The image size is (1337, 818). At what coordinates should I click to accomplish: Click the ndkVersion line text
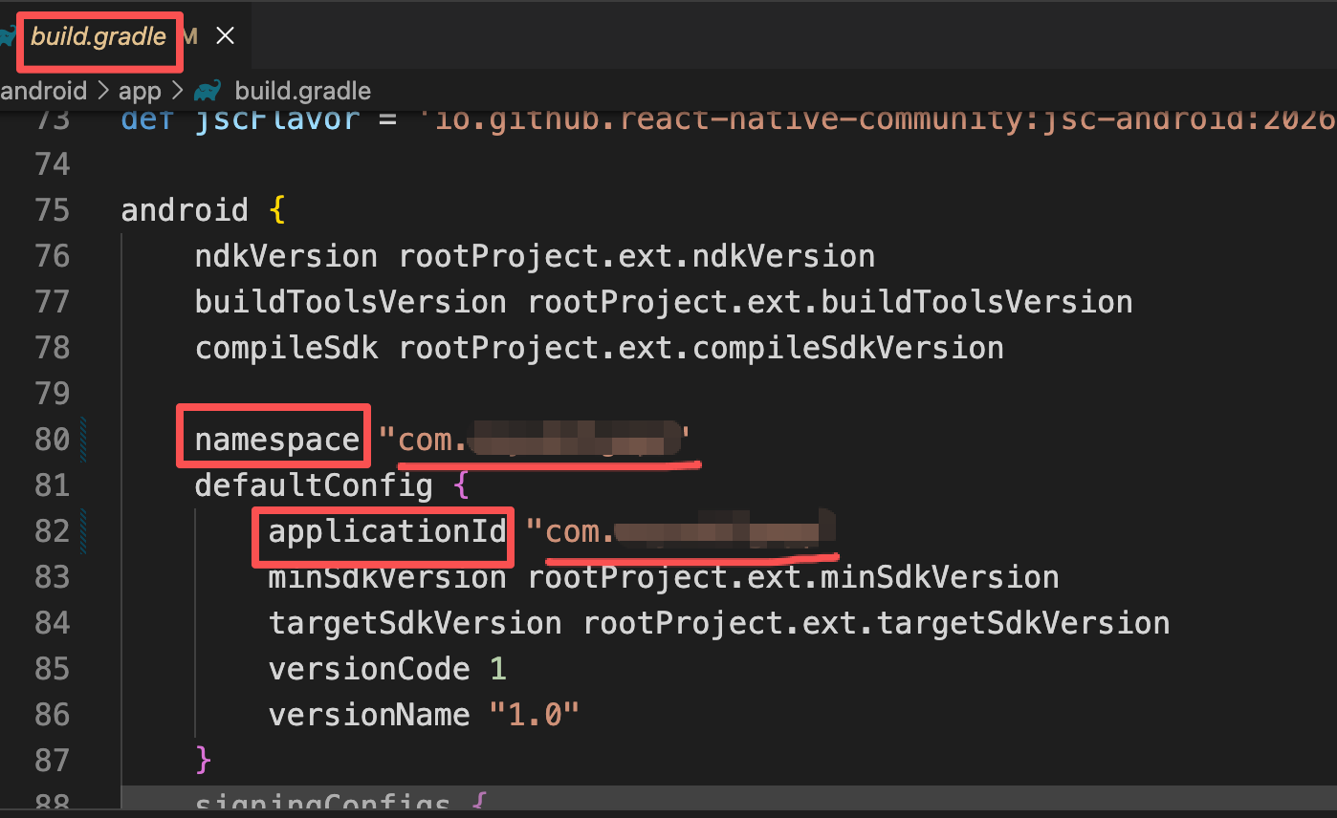pyautogui.click(x=535, y=256)
